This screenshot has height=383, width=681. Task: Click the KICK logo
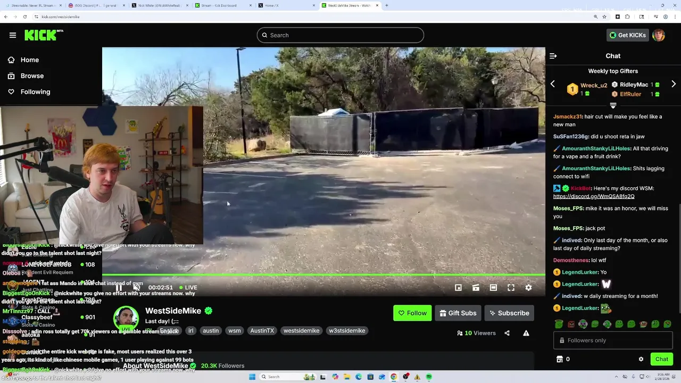(x=44, y=35)
